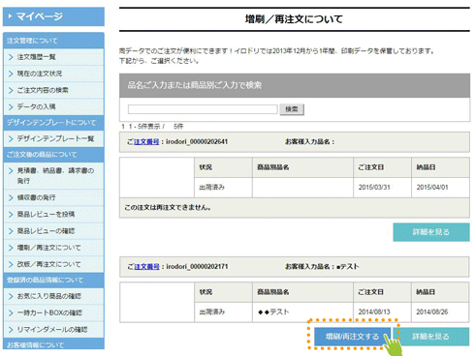
Task: Click the chevron icon beside リマインダメールの確認
Action: pyautogui.click(x=11, y=330)
